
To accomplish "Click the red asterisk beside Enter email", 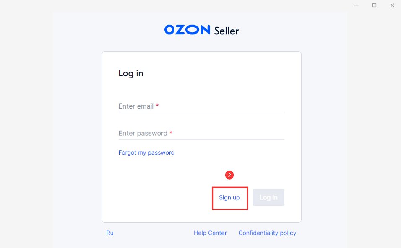I will pos(157,106).
